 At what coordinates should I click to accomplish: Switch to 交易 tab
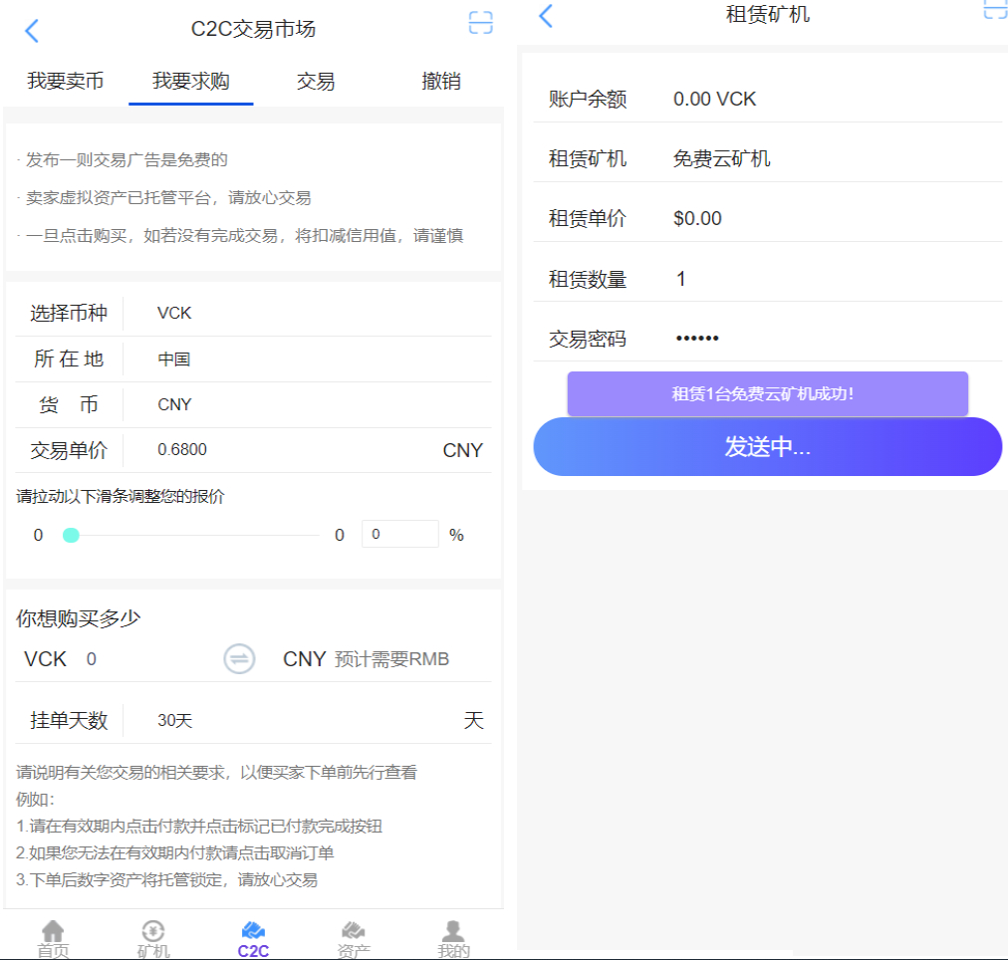point(316,81)
